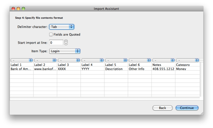Select the Bank of Am... table cell

pos(21,69)
